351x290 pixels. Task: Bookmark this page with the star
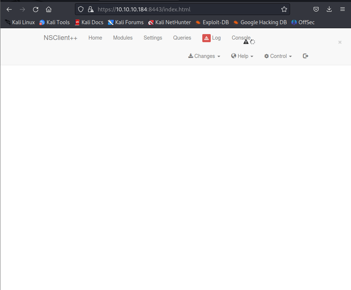(284, 9)
